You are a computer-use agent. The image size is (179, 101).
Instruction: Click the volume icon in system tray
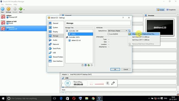tap(159, 98)
